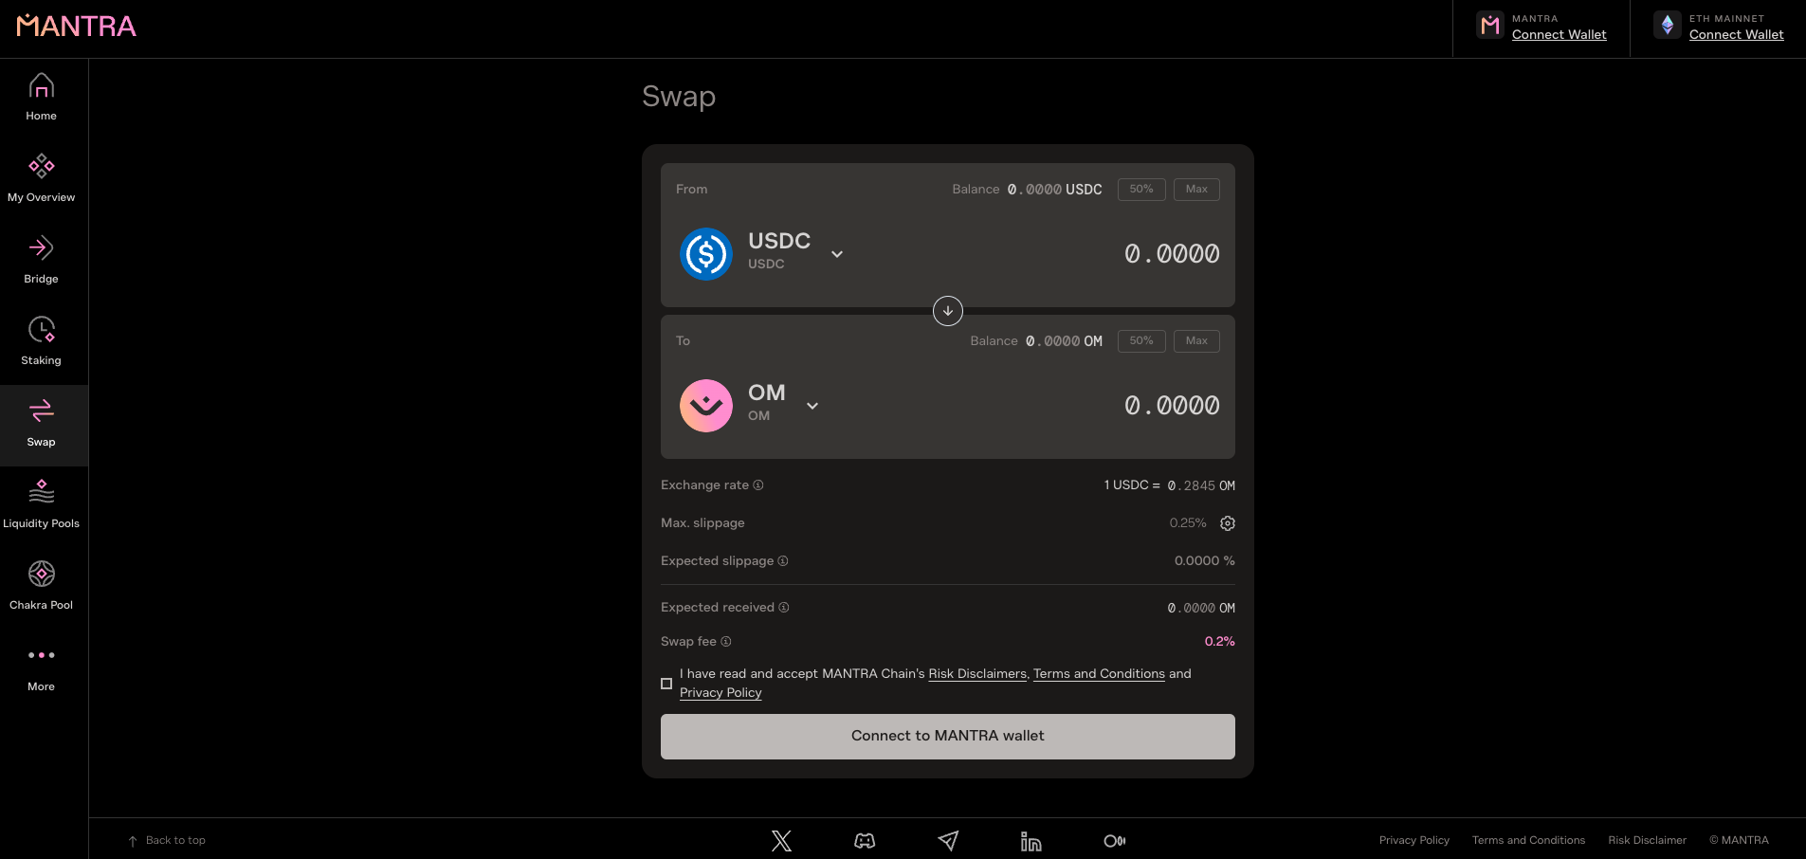Expand the USDC token selector
Image resolution: width=1806 pixels, height=859 pixels.
[837, 254]
